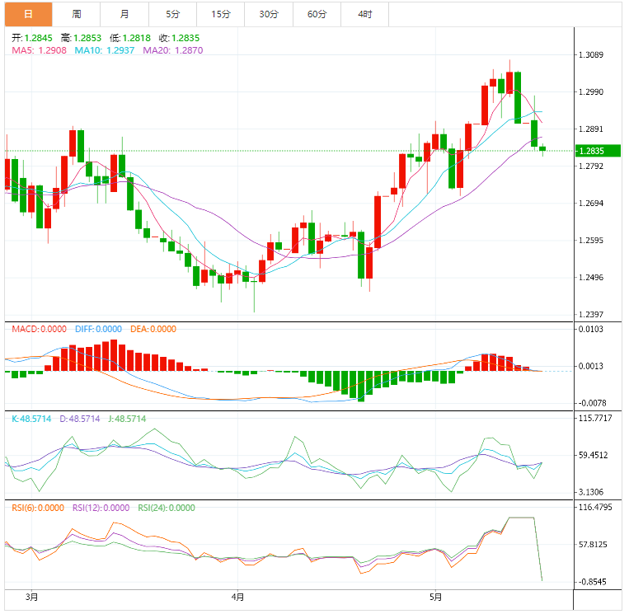Screen dimensions: 629x614
Task: Click the MA20 indicator label
Action: coord(173,50)
